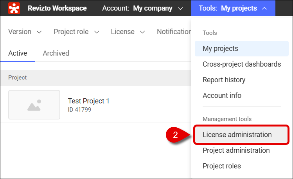Expand the Version filter dropdown
The image size is (293, 179).
(x=25, y=32)
